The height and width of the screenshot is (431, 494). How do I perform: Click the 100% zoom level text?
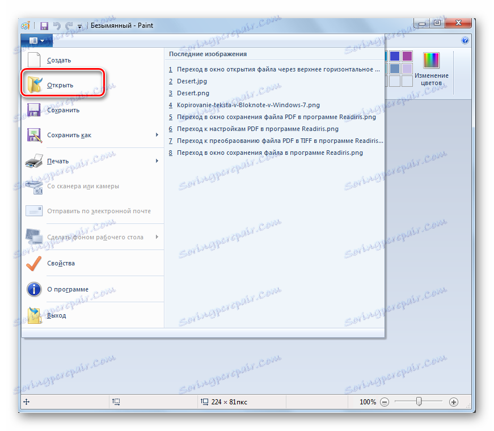tap(368, 402)
